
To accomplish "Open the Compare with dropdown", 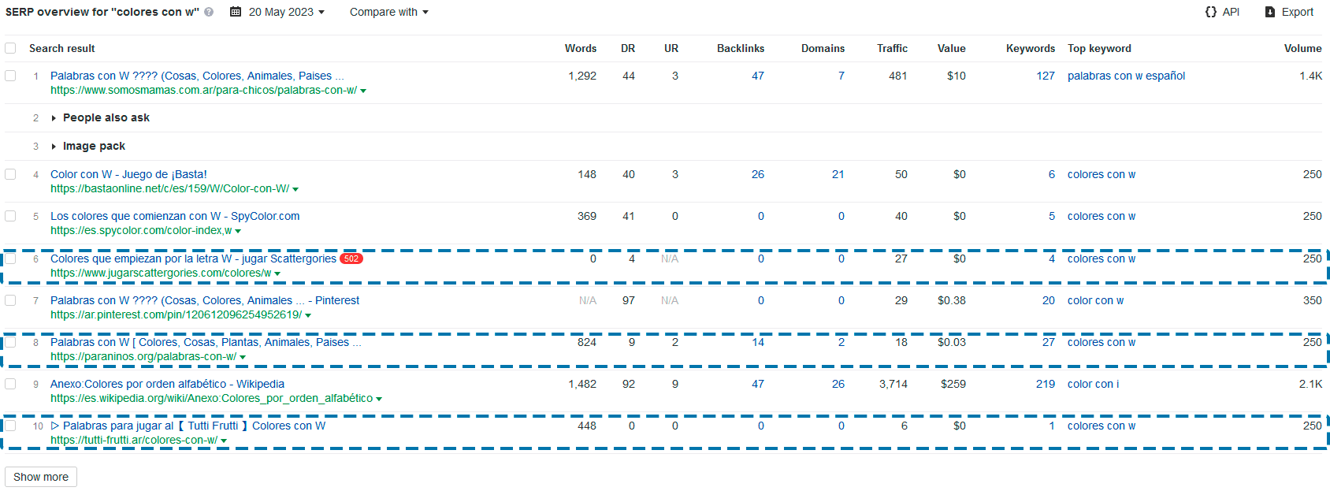I will (388, 12).
